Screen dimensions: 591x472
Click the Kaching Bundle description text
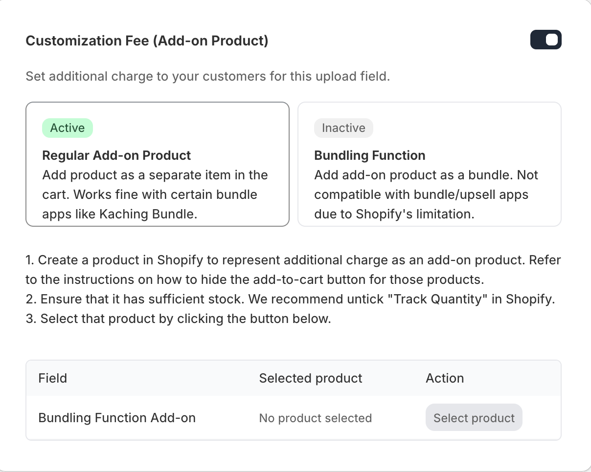click(155, 195)
